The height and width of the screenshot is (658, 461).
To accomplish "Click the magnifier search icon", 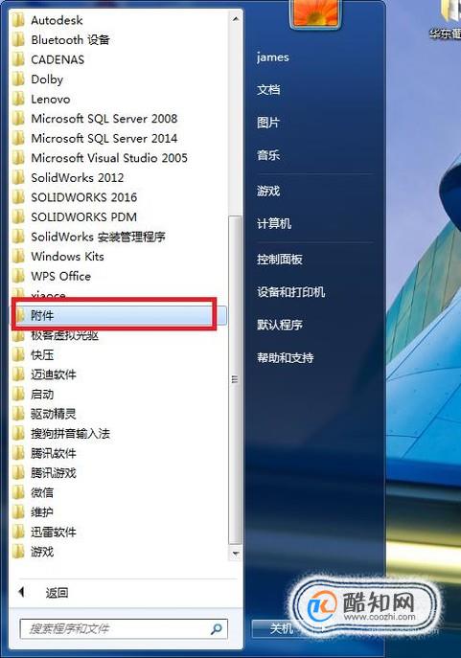I will [x=217, y=628].
